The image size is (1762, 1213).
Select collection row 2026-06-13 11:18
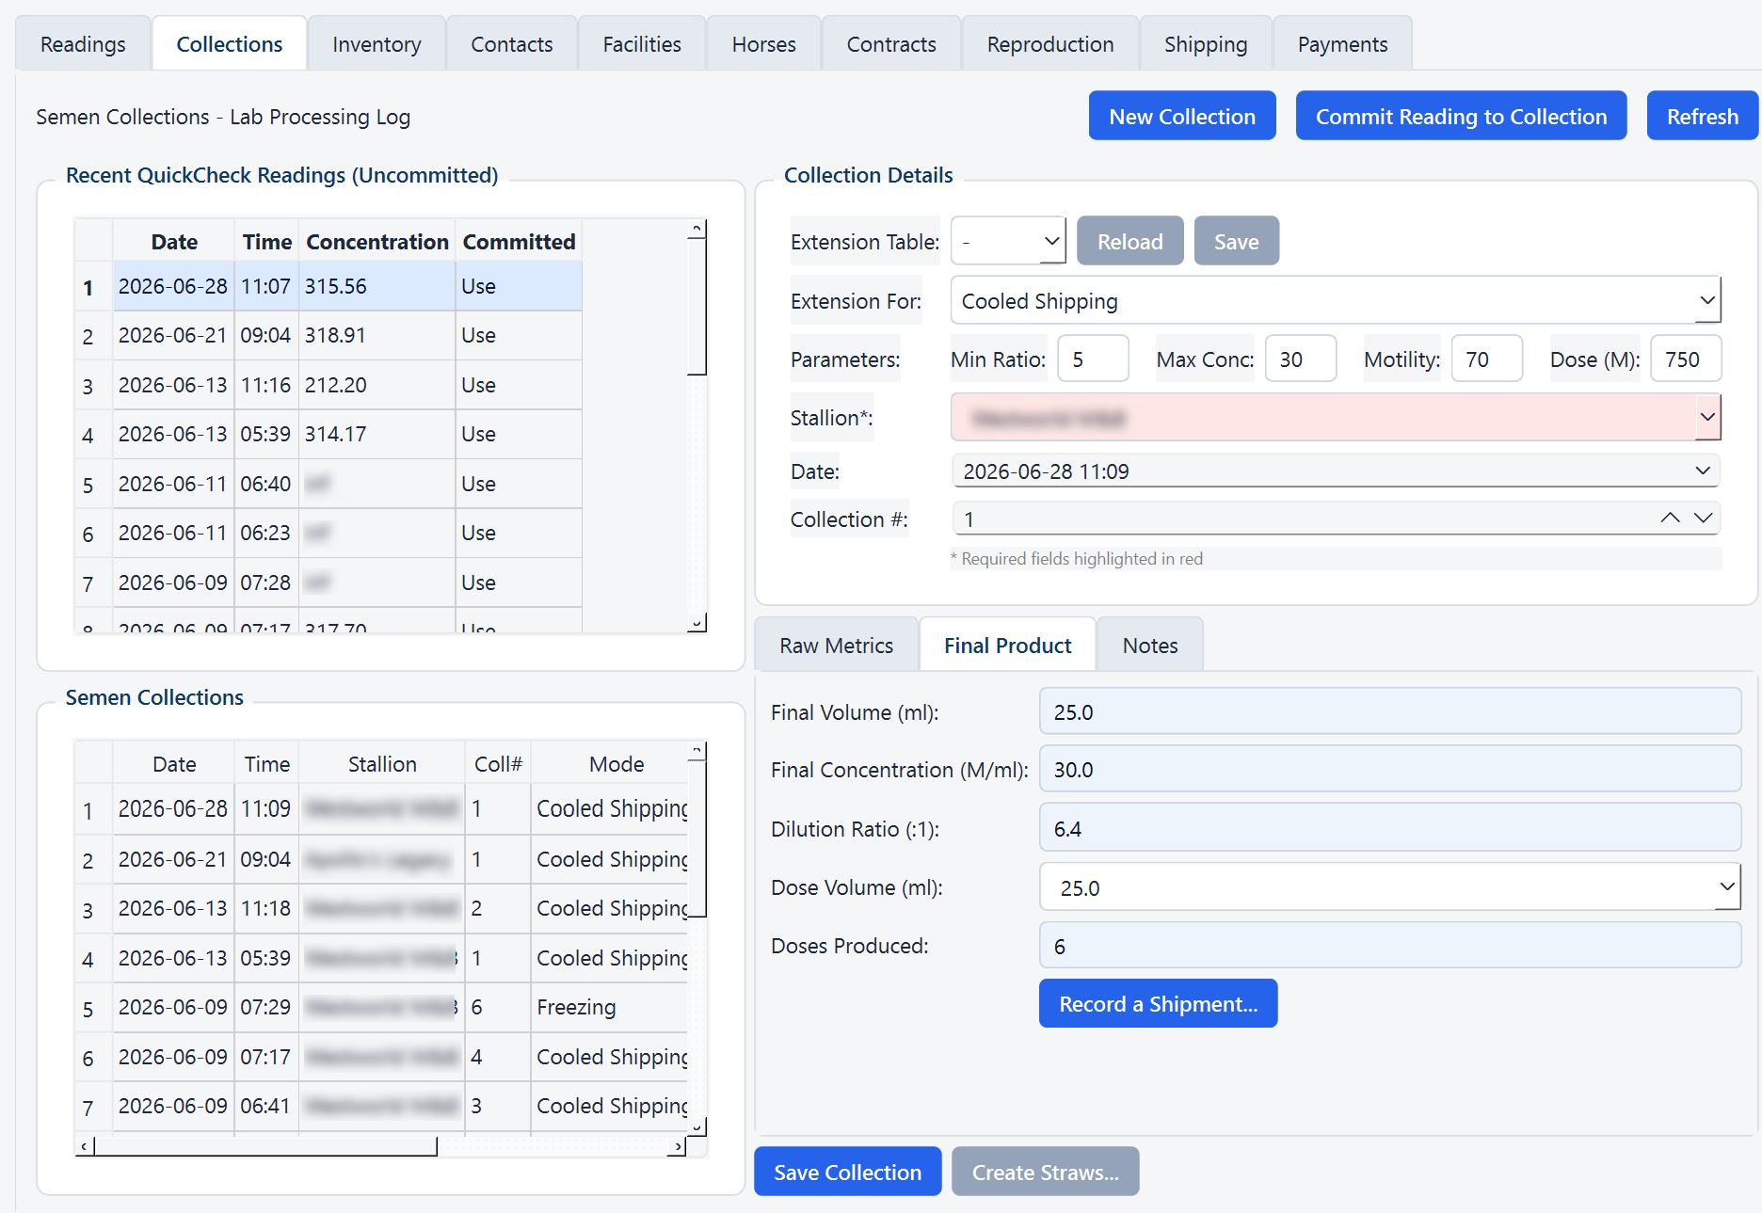point(381,908)
